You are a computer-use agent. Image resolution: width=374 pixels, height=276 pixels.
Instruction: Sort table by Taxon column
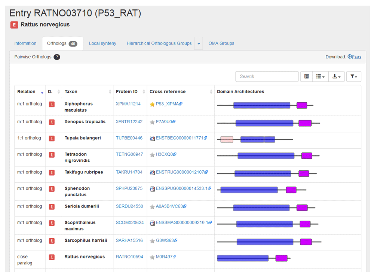tap(88, 92)
